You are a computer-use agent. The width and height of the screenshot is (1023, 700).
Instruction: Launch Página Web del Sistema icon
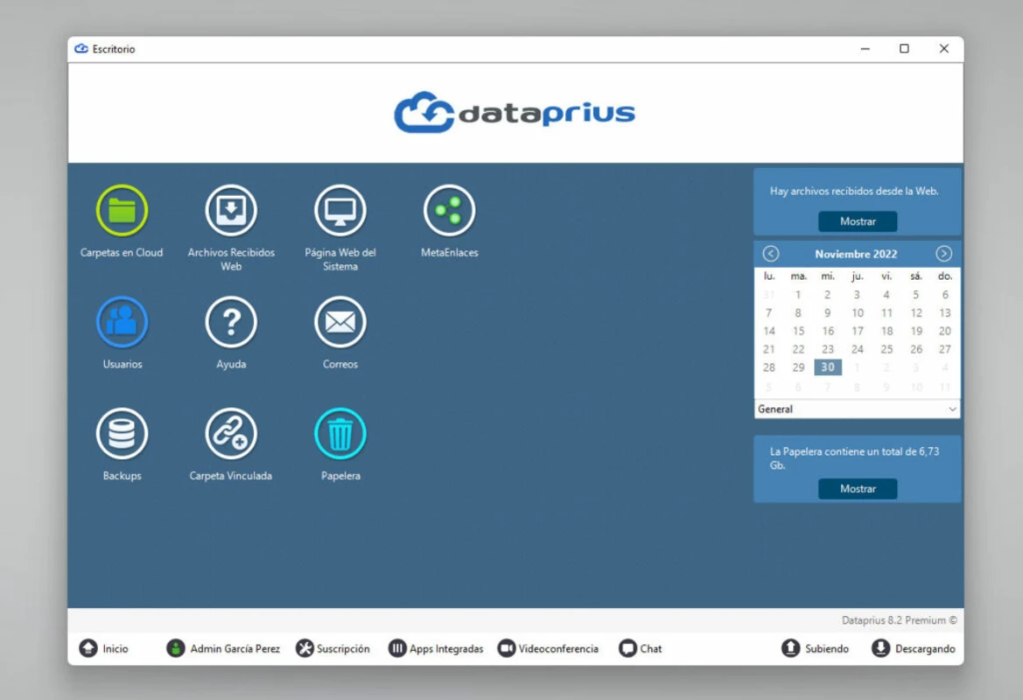pos(340,211)
